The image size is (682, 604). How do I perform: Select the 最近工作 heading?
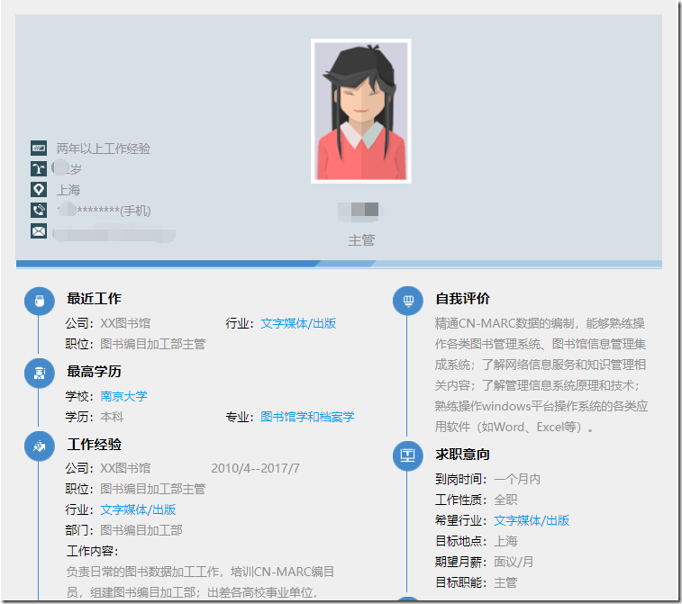94,299
